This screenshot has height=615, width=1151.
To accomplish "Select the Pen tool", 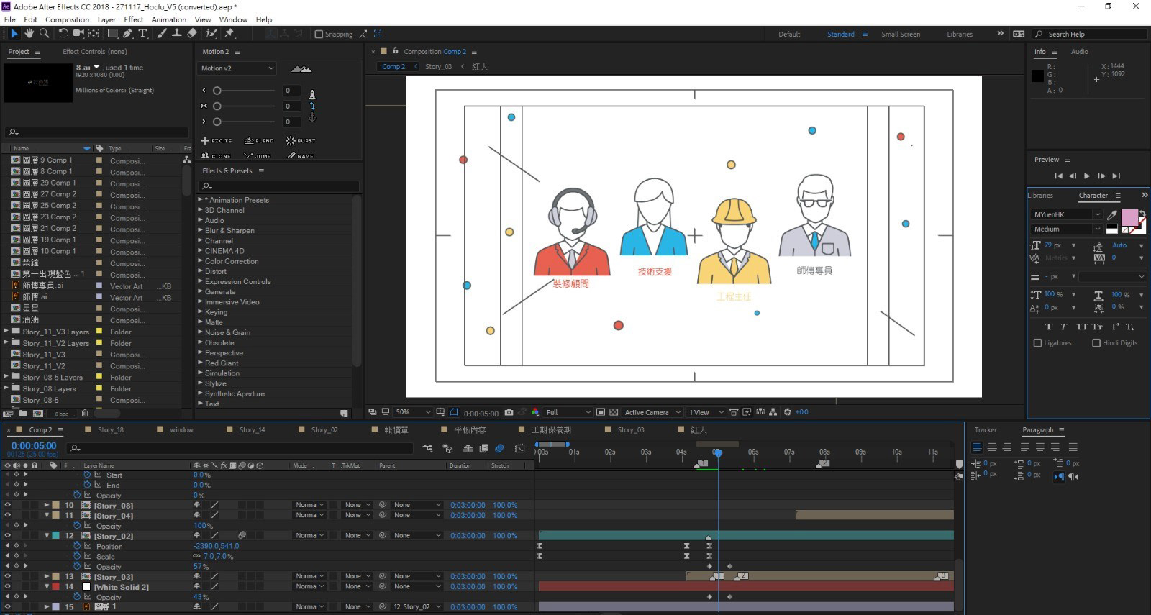I will [x=127, y=33].
